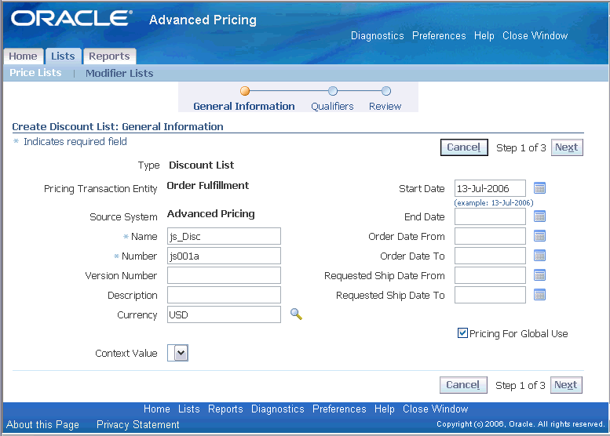Focus the Version Number field
610x436 pixels.
[224, 275]
